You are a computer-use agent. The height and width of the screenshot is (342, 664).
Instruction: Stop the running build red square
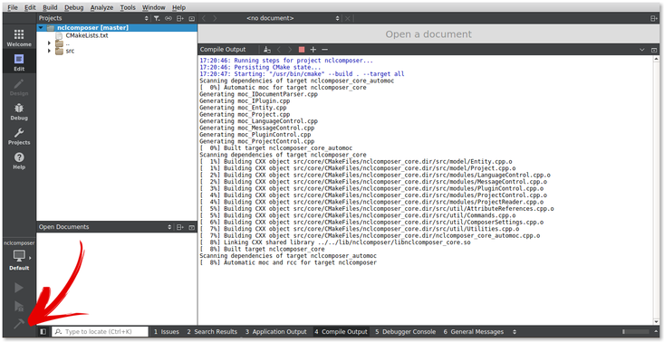302,50
